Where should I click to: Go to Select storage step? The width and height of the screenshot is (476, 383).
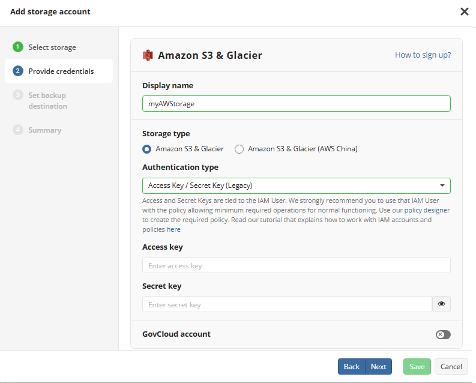tap(52, 47)
